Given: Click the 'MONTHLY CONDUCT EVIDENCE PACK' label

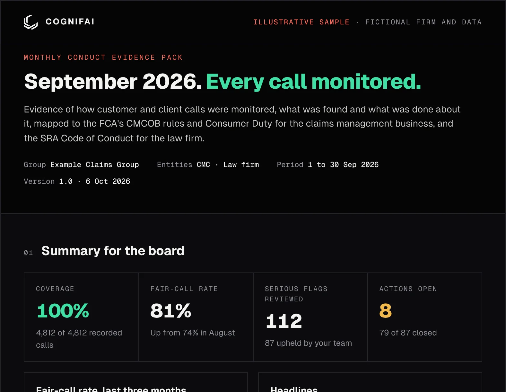Looking at the screenshot, I should (x=103, y=58).
